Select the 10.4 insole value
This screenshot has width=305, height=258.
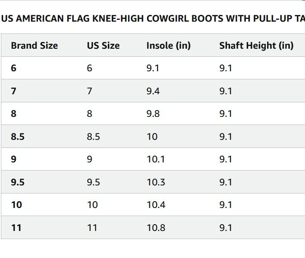(156, 205)
